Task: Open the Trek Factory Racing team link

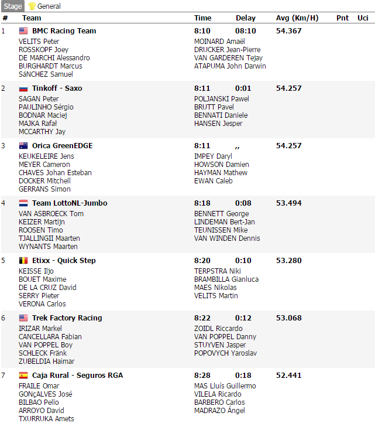Action: point(67,318)
